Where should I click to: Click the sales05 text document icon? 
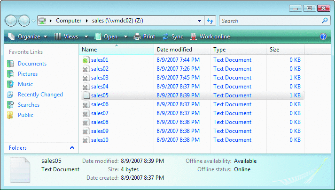(x=86, y=95)
